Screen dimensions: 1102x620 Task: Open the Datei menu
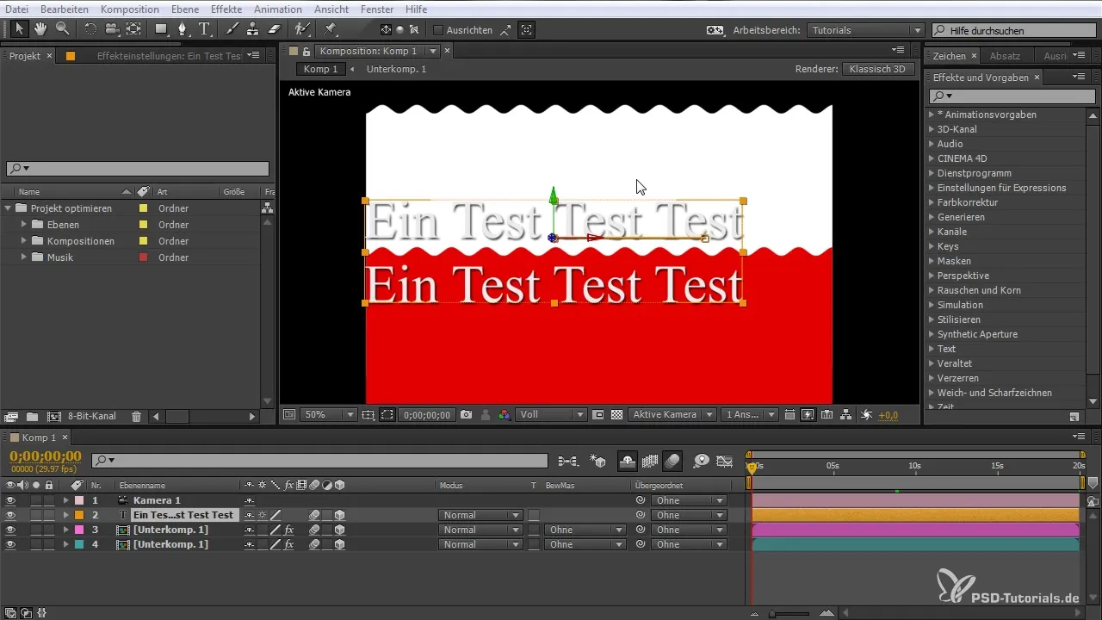coord(17,9)
